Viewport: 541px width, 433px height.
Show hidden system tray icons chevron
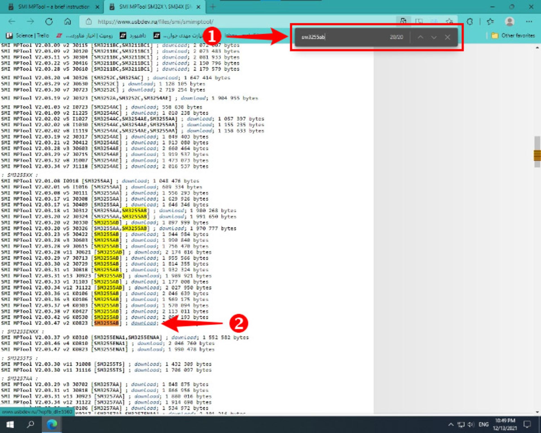[451, 424]
